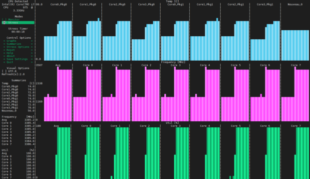This screenshot has height=179, width=310.
Task: Click the Core 2 frequency value 3385.0
Action: [x=29, y=129]
